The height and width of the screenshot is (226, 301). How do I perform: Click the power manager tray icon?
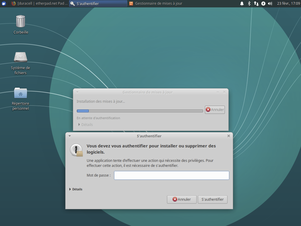[263, 4]
